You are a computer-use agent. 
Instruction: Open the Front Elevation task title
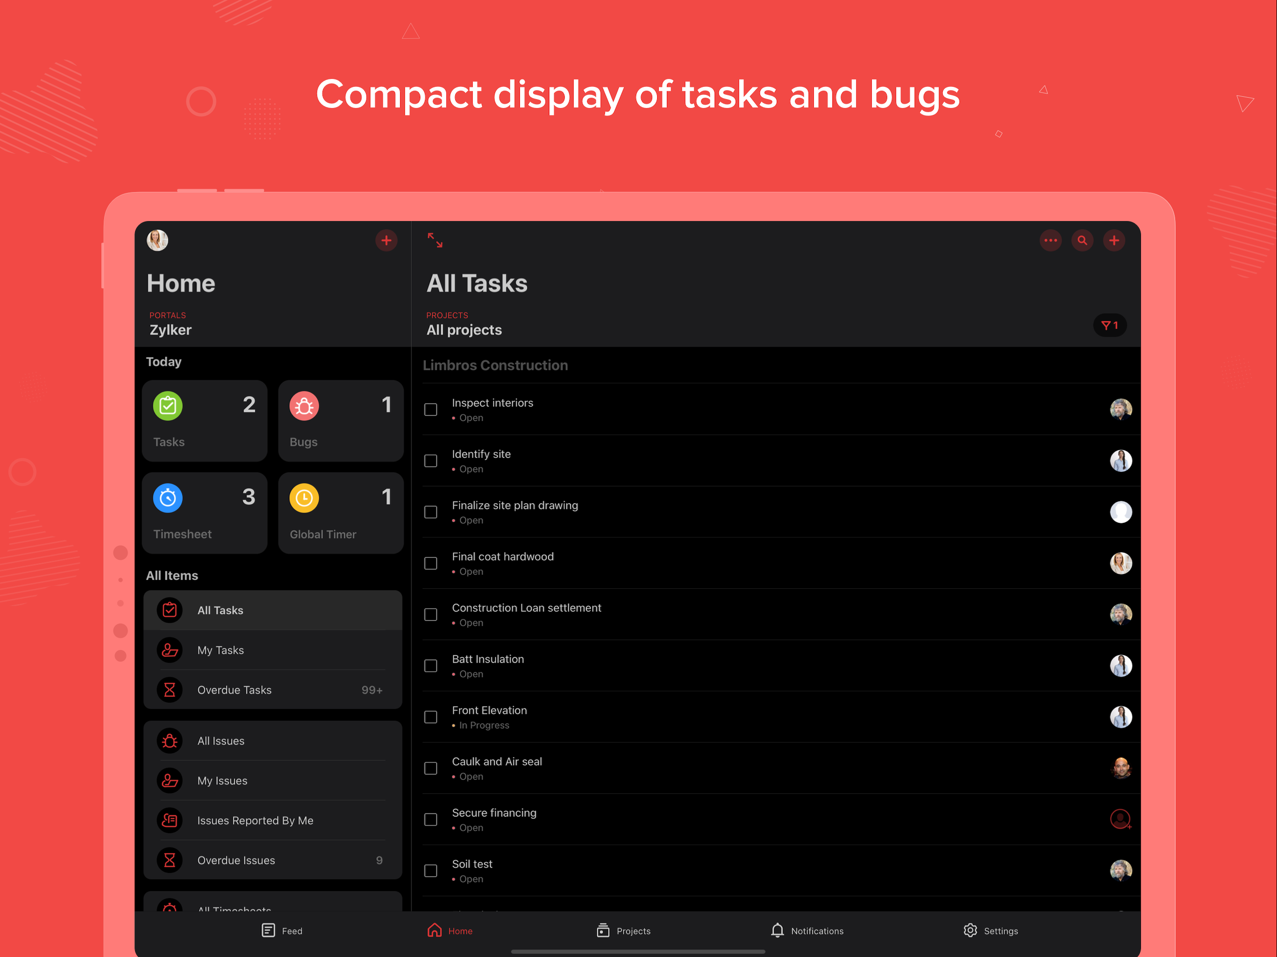tap(489, 711)
